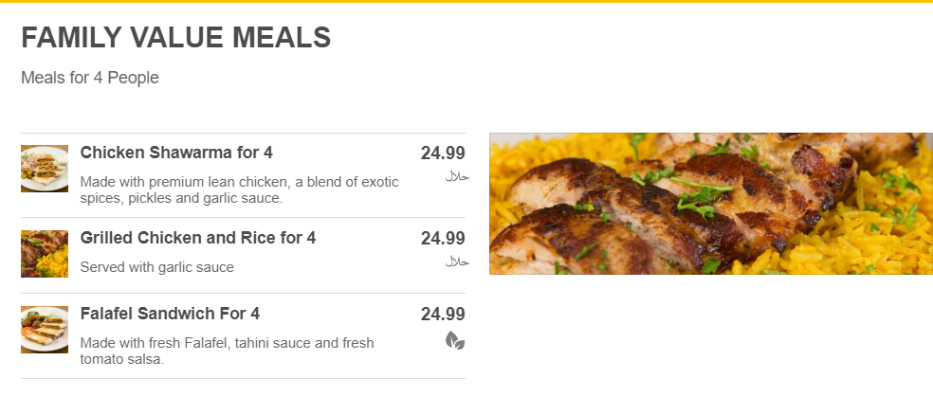933x415 pixels.
Task: Click the 24.99 price of Chicken Shawarma
Action: (443, 153)
